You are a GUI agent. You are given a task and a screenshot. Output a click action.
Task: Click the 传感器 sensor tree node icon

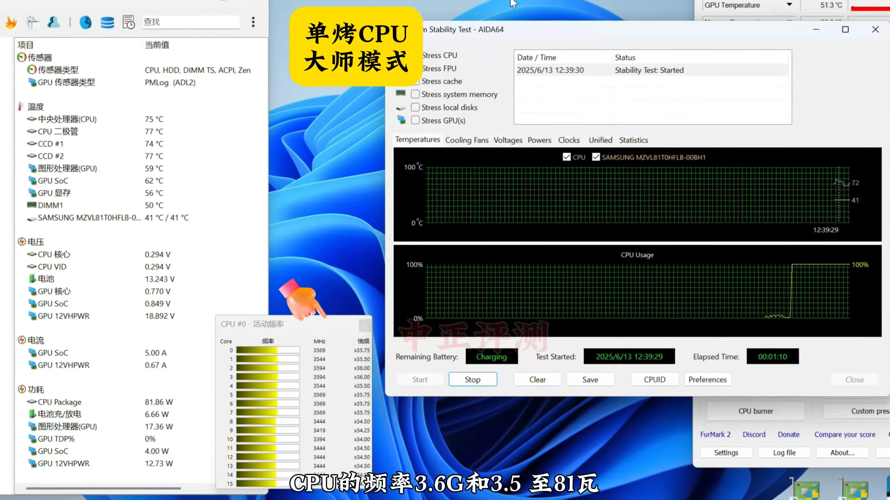22,57
